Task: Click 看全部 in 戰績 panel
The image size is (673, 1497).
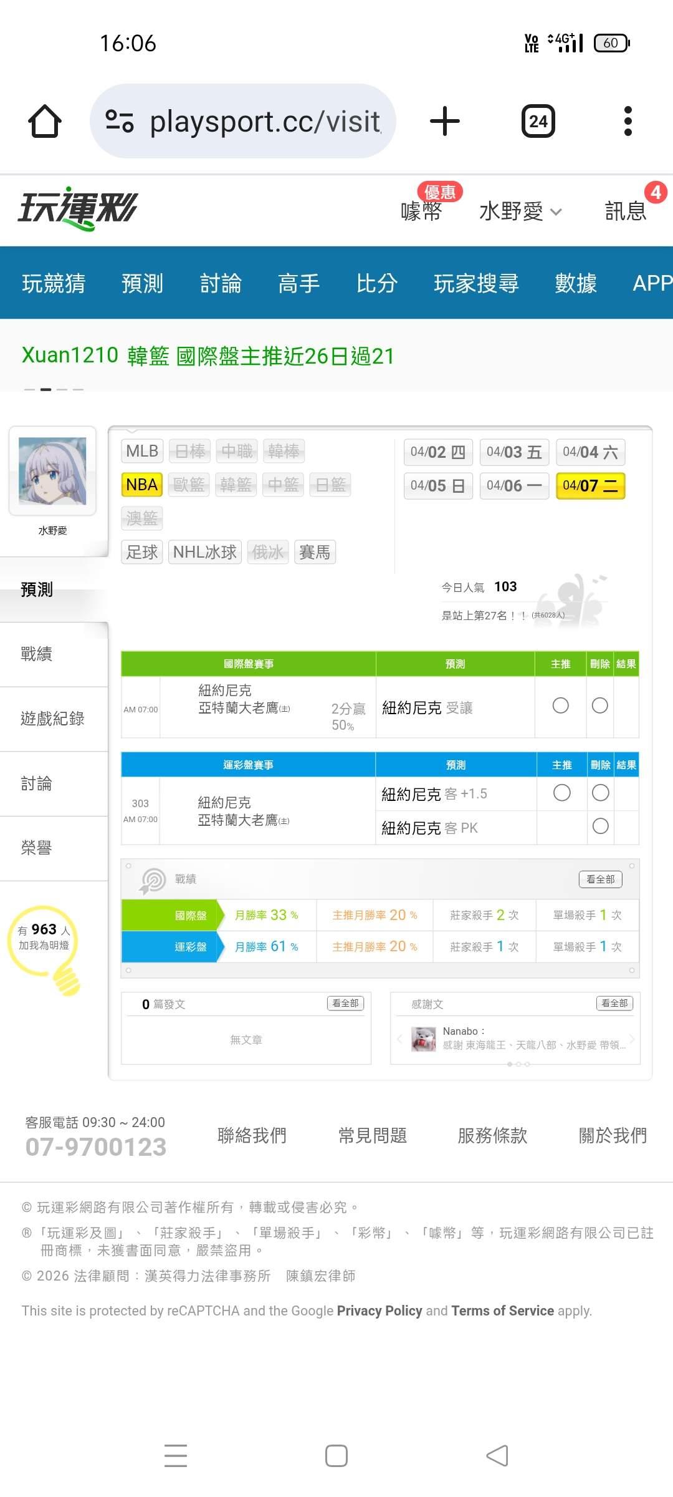Action: pos(601,879)
